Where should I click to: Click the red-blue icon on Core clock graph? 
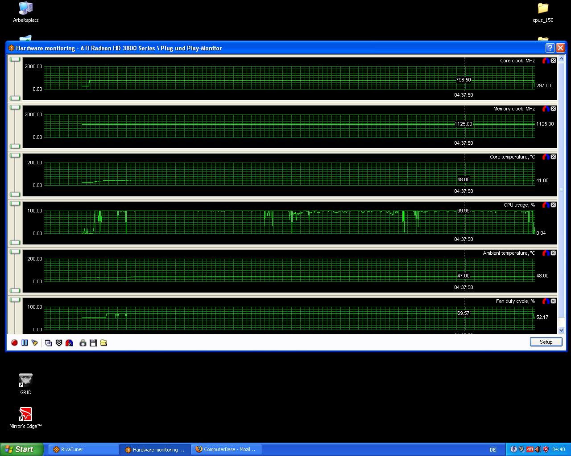click(546, 61)
